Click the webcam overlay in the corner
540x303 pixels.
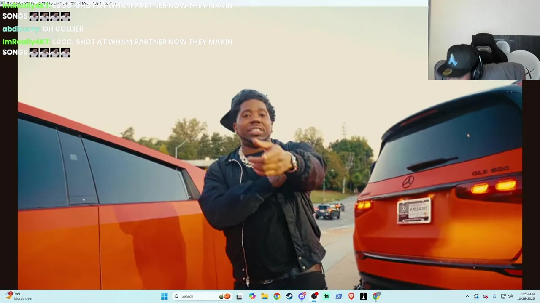(484, 40)
